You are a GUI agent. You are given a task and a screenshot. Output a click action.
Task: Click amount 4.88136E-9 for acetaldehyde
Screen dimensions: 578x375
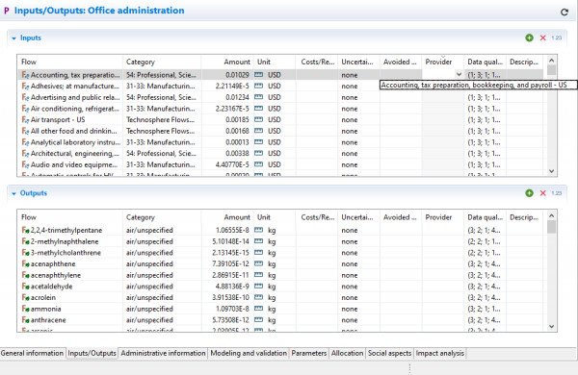tap(232, 287)
